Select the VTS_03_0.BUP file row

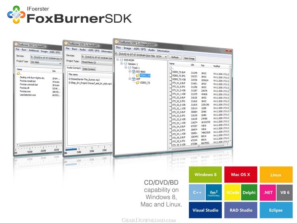pos(199,112)
